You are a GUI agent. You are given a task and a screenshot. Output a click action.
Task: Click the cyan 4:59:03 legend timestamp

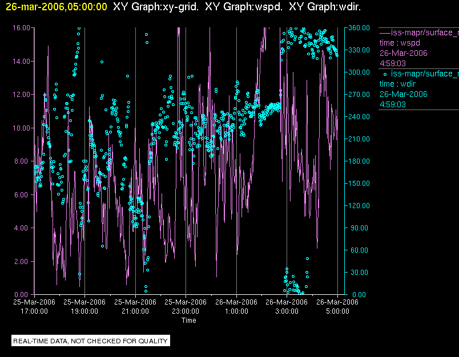click(x=393, y=105)
